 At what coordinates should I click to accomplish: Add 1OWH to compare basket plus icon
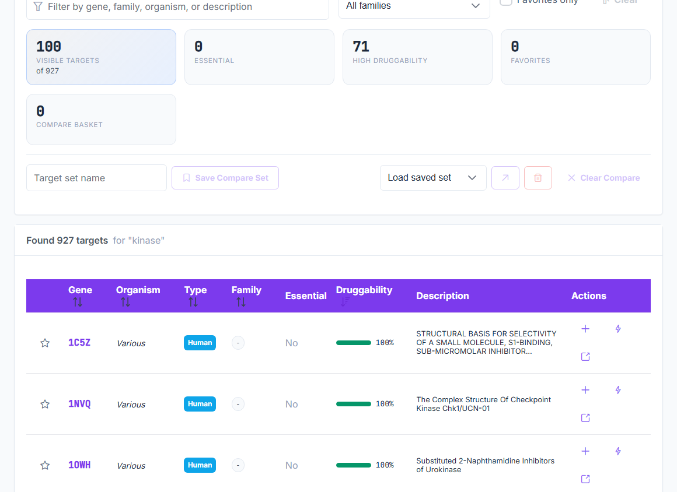tap(585, 451)
